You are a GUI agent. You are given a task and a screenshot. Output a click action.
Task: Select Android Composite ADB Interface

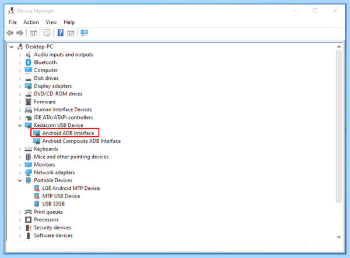tap(82, 141)
